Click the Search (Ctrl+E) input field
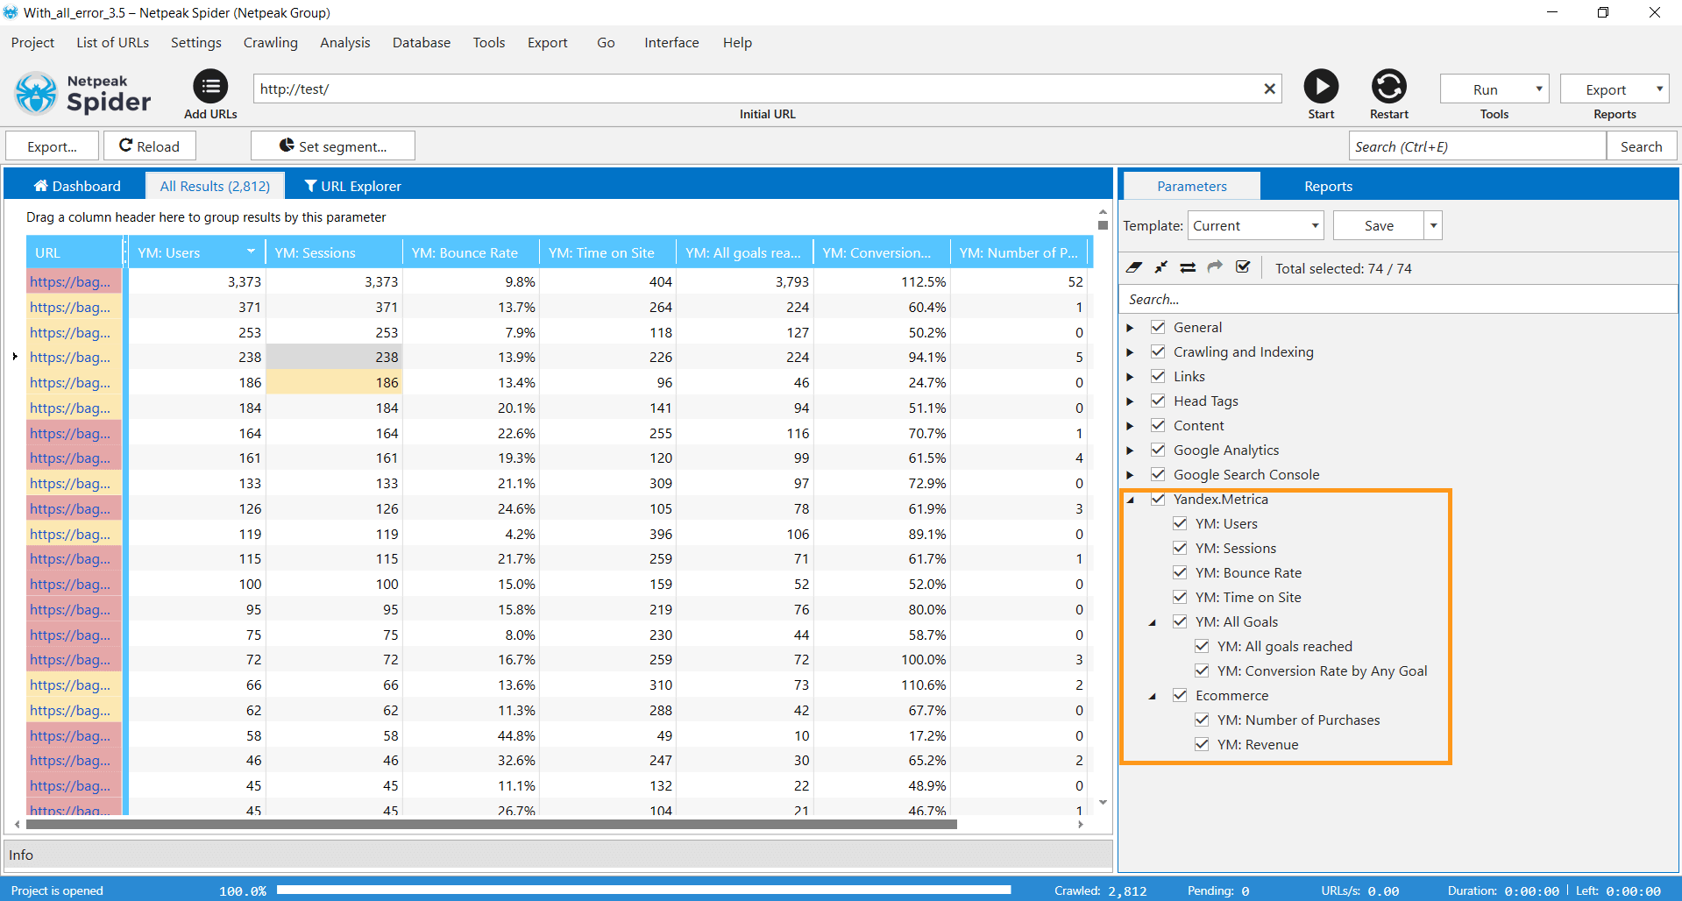The image size is (1682, 901). (1476, 146)
